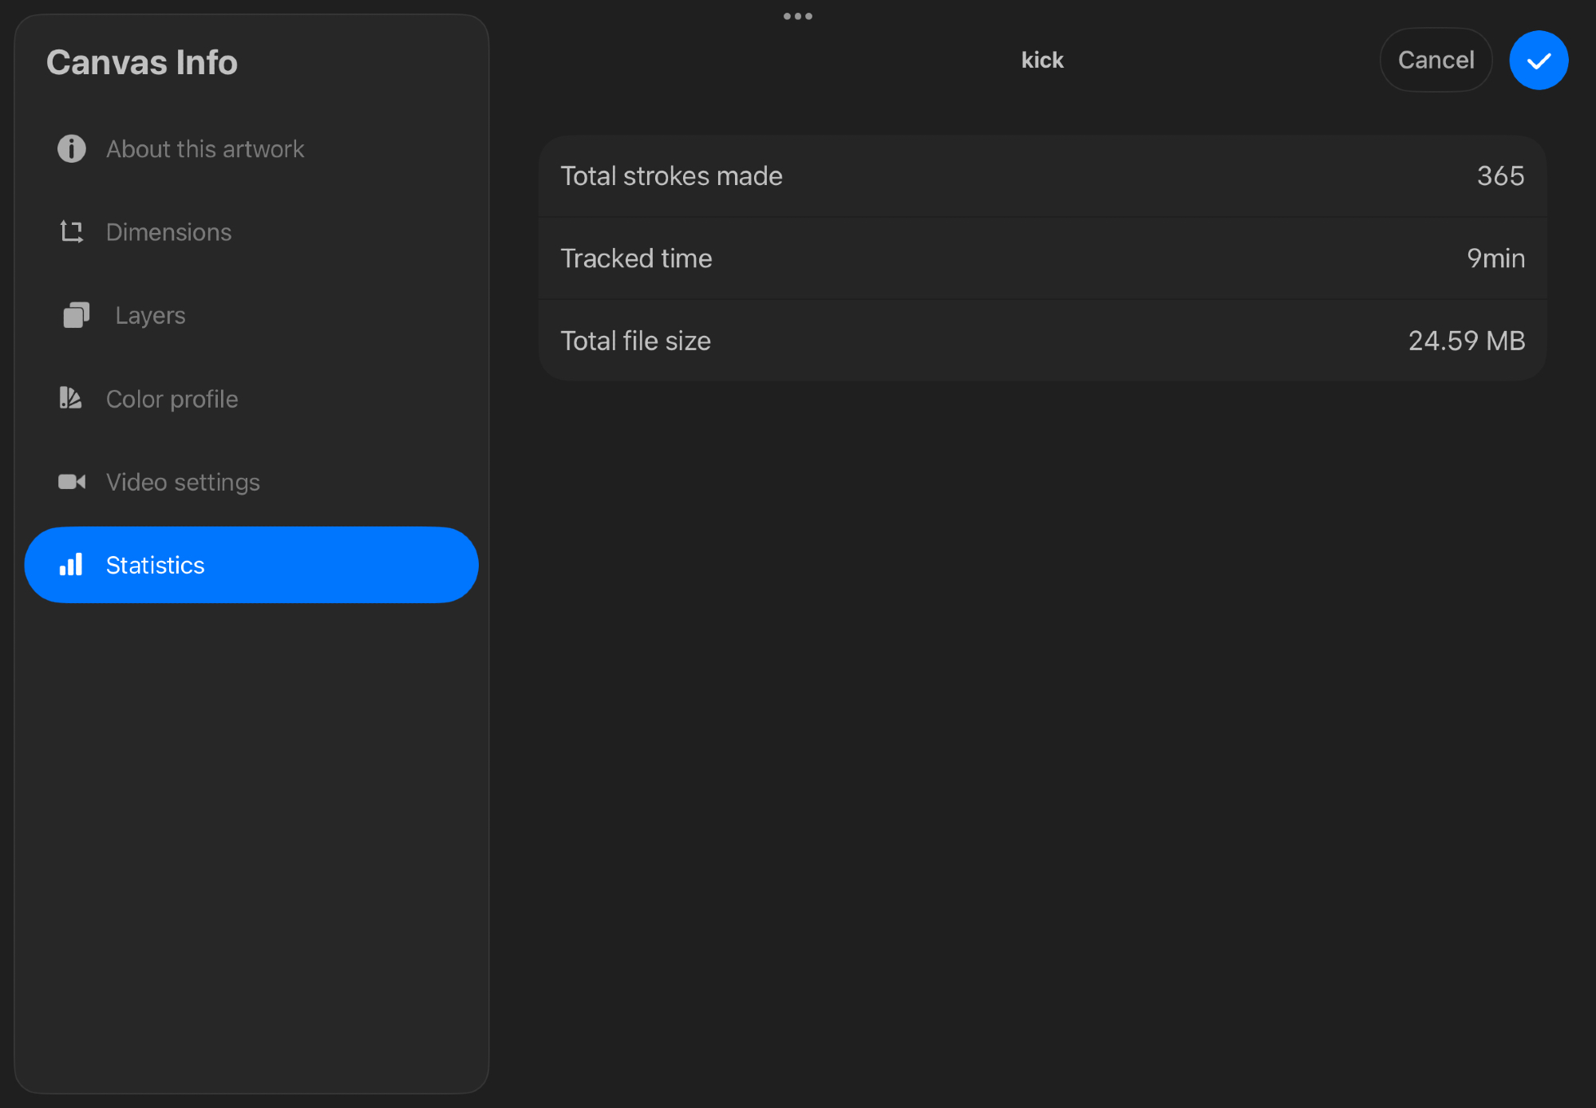Open the About this artwork section
This screenshot has width=1596, height=1108.
click(205, 149)
